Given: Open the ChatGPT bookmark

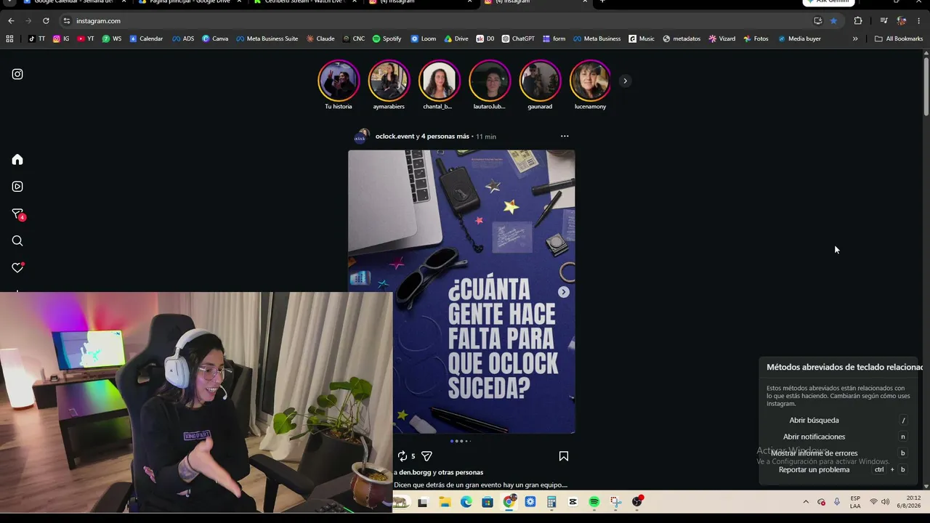Looking at the screenshot, I should (x=518, y=38).
